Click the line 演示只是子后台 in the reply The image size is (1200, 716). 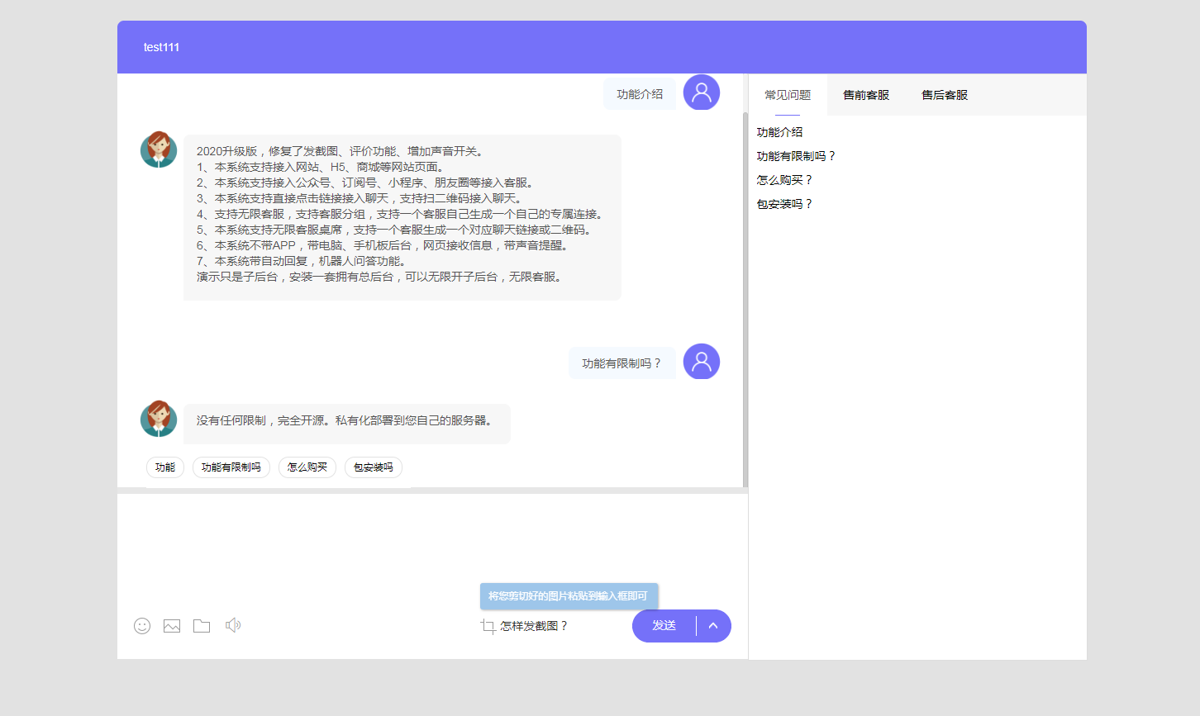tap(382, 277)
